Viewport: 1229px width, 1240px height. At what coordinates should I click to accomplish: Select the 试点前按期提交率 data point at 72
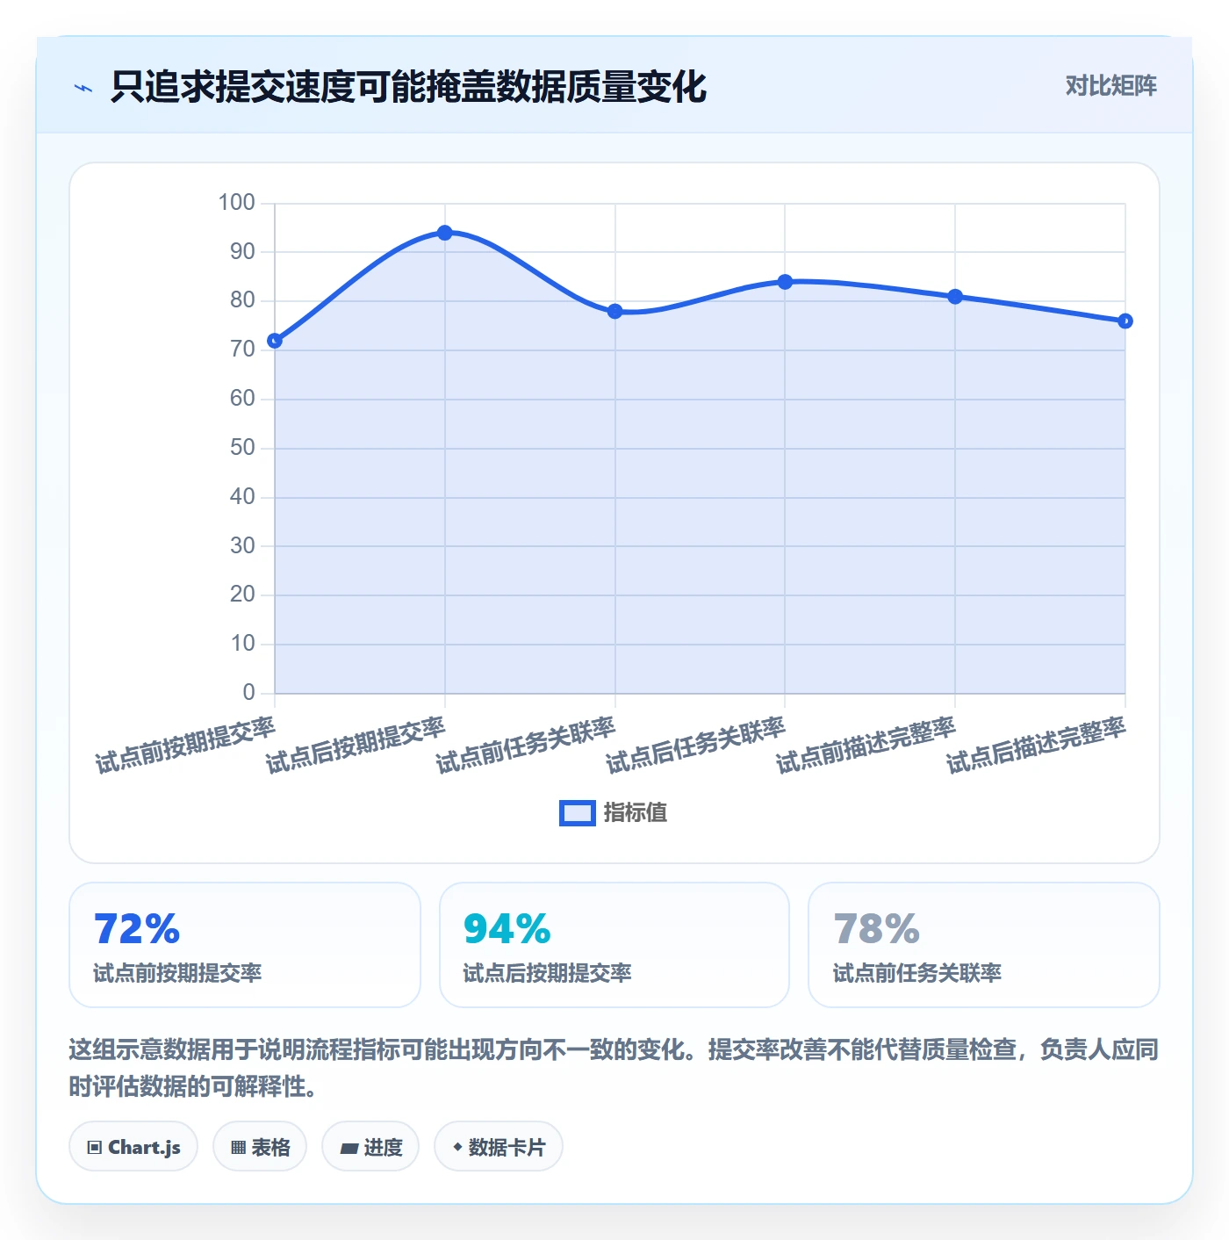point(275,341)
